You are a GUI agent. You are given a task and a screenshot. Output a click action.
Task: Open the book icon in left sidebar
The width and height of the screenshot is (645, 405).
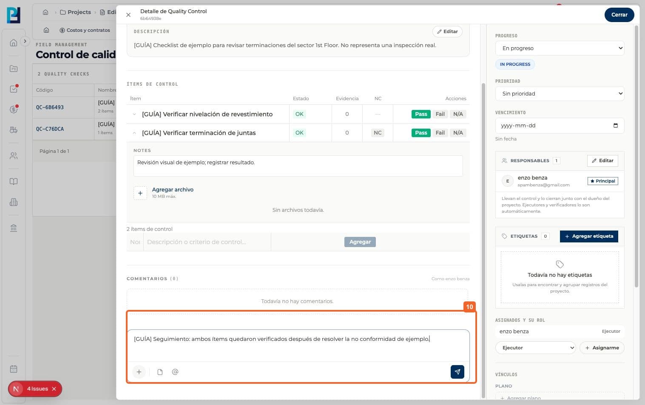(x=14, y=182)
